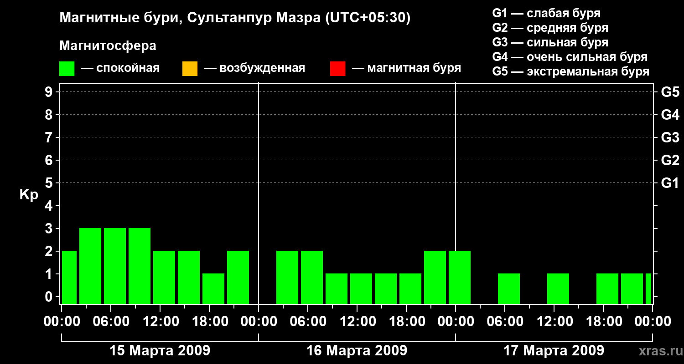
Task: Click the 18:00 time label for 17 Марта
Action: 603,322
